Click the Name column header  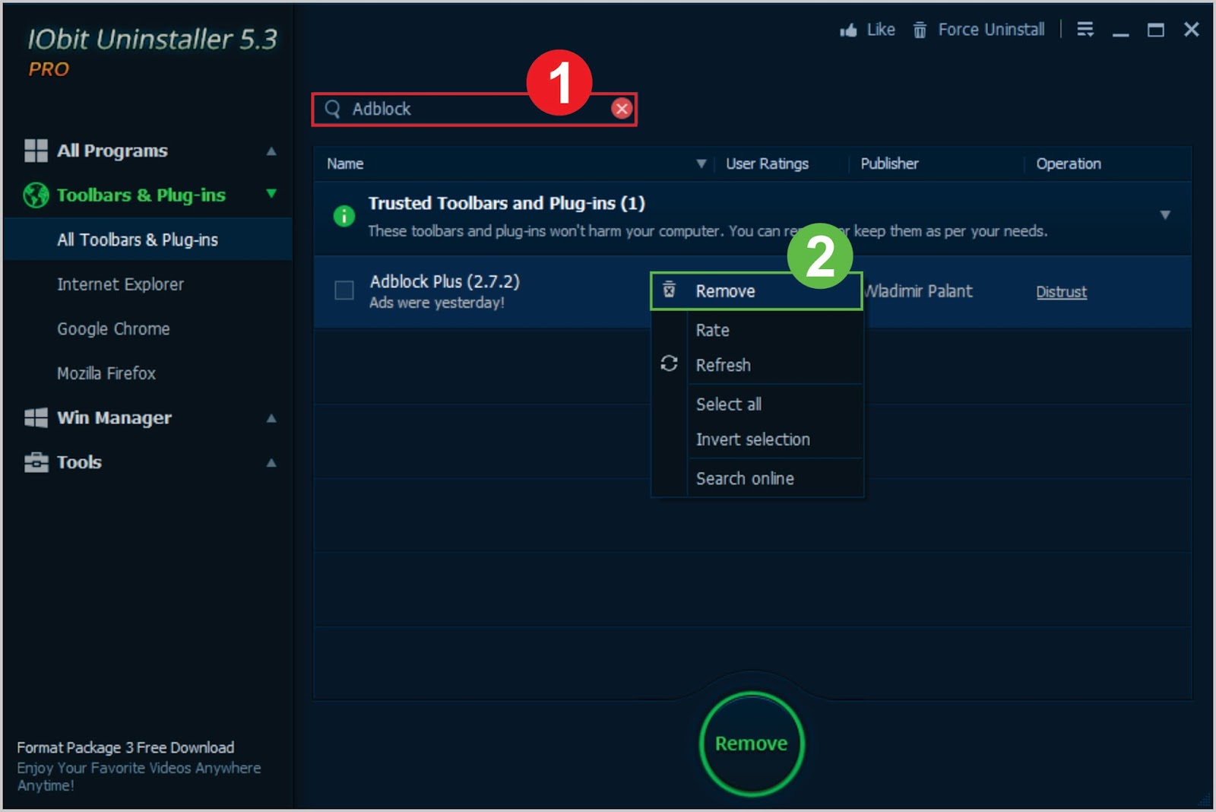pos(345,163)
